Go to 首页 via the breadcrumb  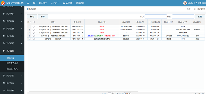188,9
